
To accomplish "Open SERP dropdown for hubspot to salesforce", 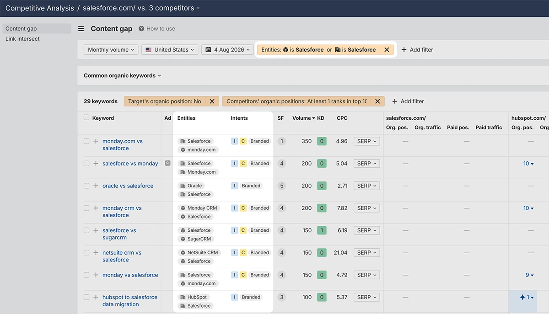I will coord(367,297).
